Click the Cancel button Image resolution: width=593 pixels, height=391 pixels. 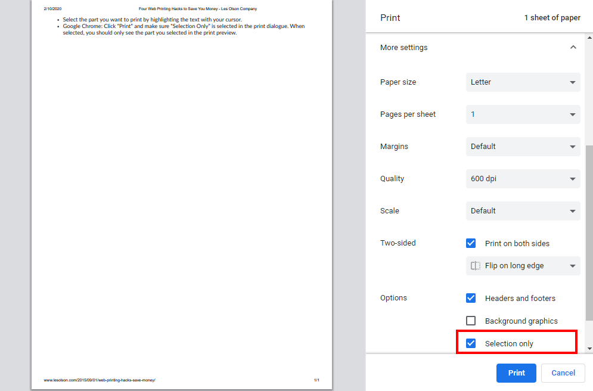pos(563,373)
